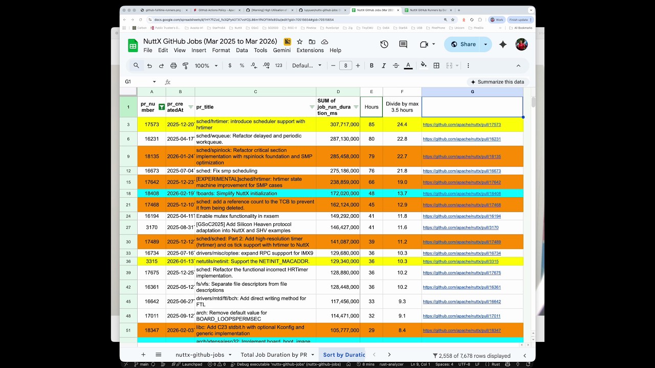Check cloud document status icon

coord(324,41)
